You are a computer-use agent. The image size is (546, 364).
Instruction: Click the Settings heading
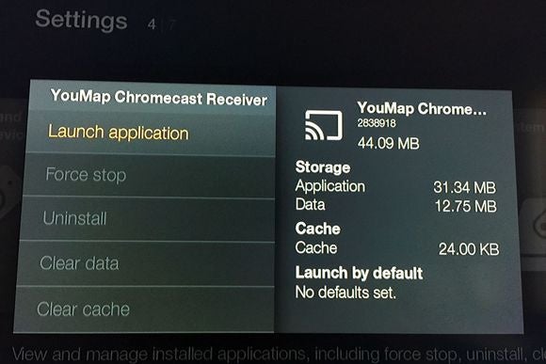(81, 20)
